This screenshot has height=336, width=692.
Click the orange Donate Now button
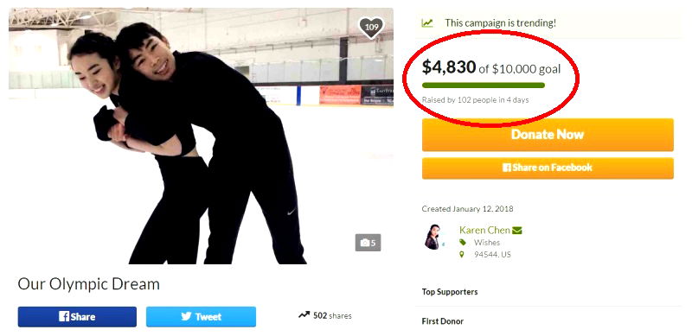pos(548,135)
